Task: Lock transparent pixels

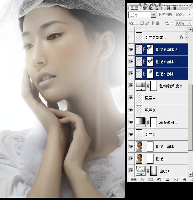Action: 142,23
